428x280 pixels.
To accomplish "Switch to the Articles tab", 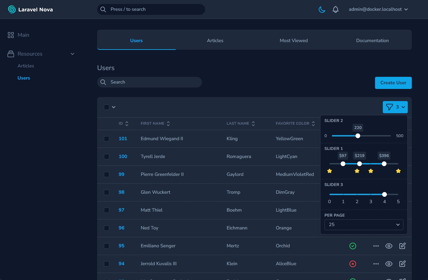I will (x=215, y=40).
